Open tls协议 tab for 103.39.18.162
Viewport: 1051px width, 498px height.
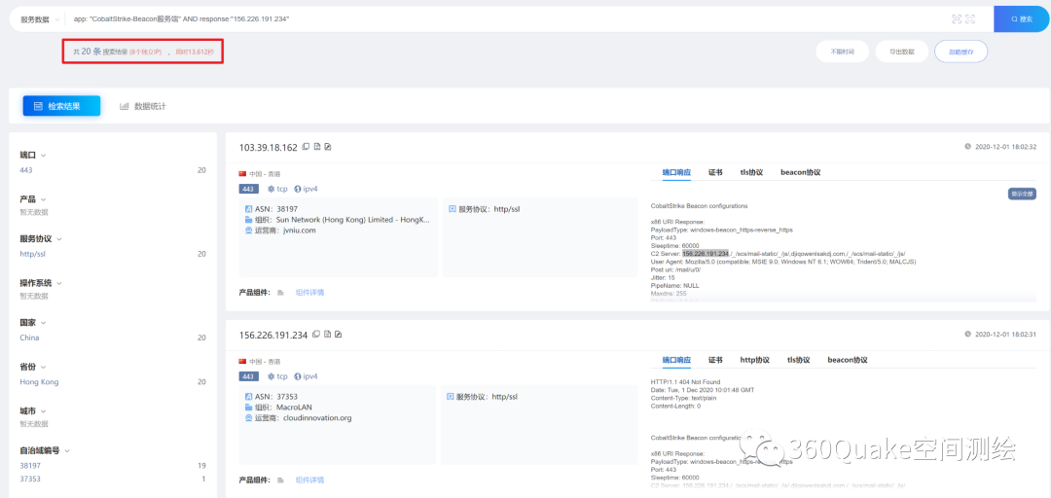click(x=751, y=172)
